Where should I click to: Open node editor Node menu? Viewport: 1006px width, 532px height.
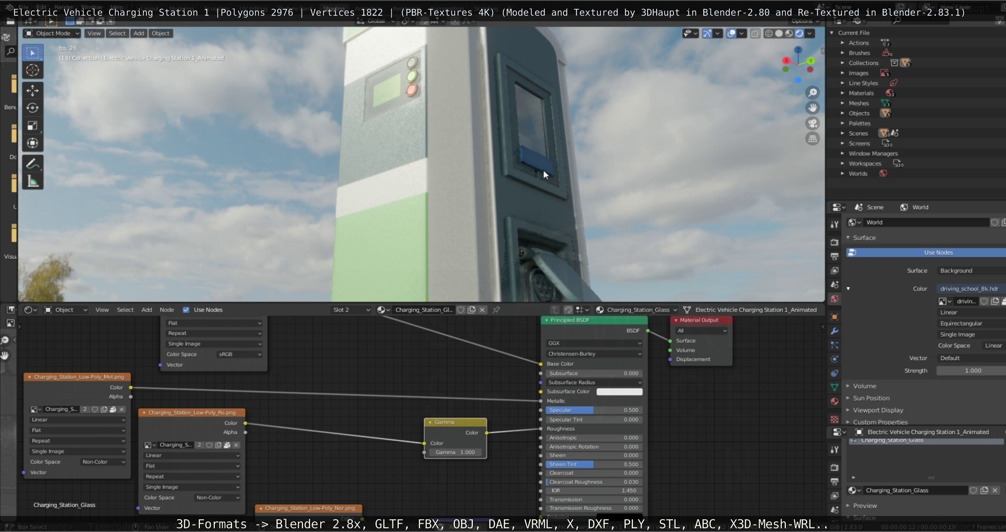tap(167, 310)
